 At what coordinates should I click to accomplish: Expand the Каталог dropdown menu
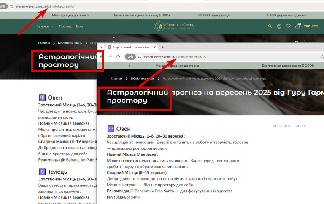click(x=45, y=26)
